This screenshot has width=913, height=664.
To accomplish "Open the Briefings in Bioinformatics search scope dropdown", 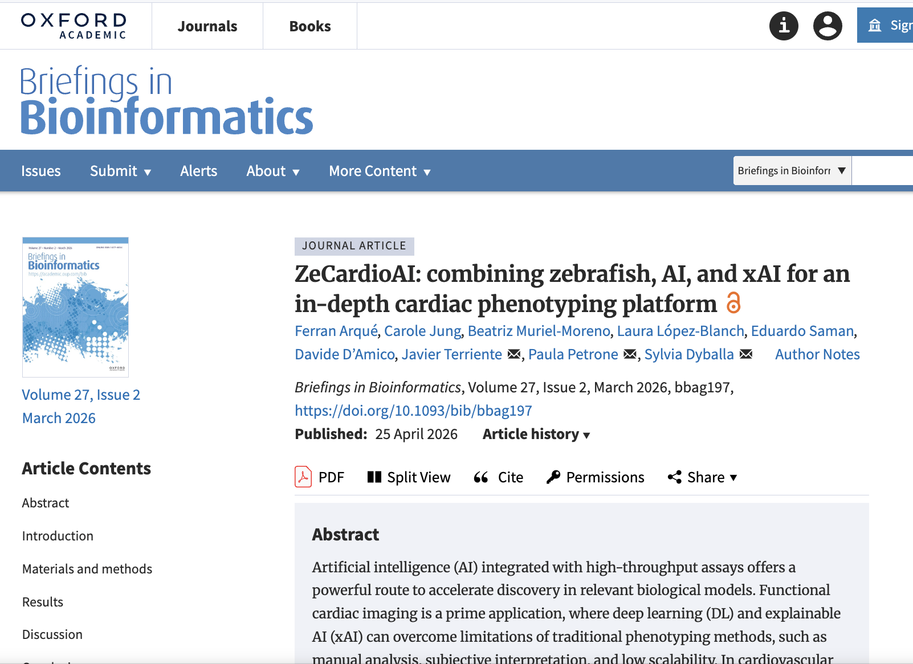I will click(792, 170).
